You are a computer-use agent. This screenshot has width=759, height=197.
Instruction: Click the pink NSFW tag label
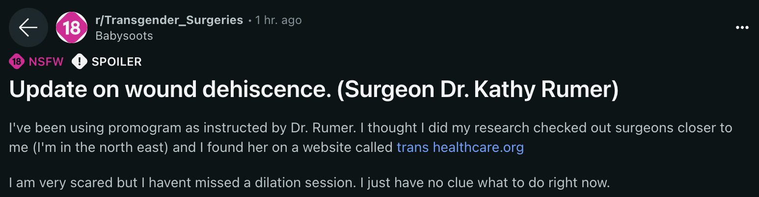point(46,62)
